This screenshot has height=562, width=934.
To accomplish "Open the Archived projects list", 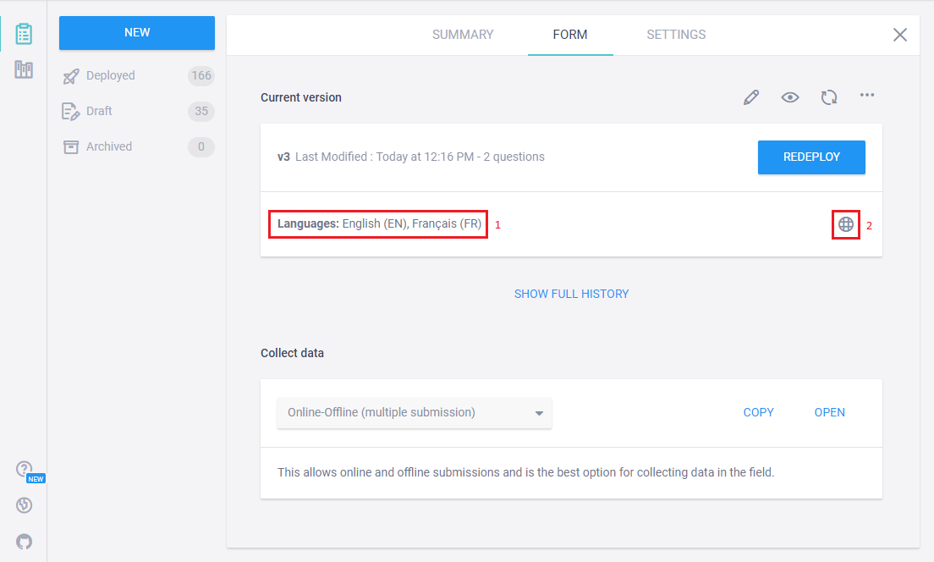I will [107, 146].
